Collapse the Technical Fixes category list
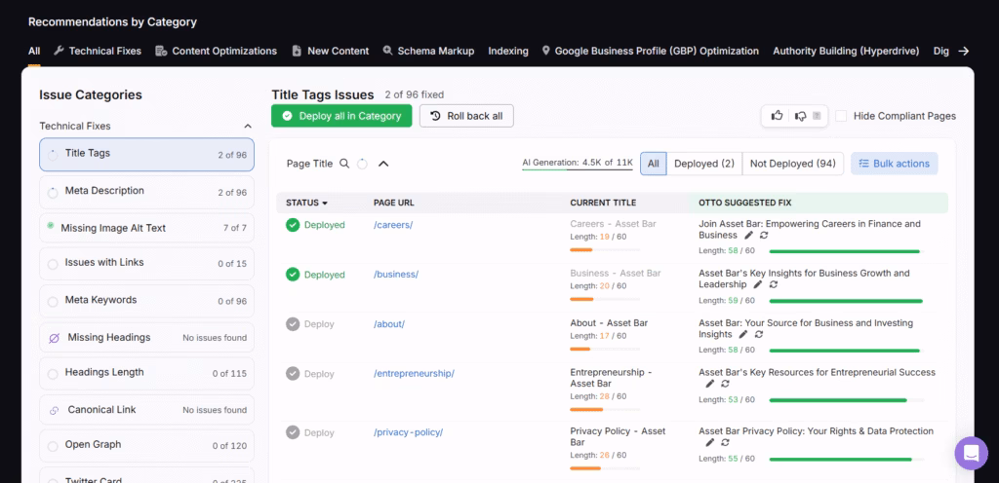 [x=248, y=126]
